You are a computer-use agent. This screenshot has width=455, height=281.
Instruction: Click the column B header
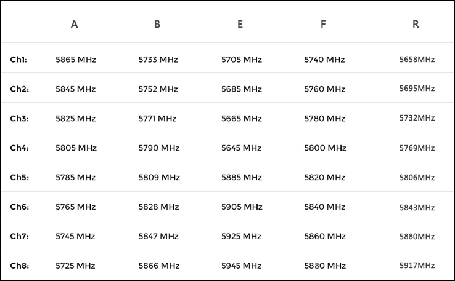pos(157,25)
